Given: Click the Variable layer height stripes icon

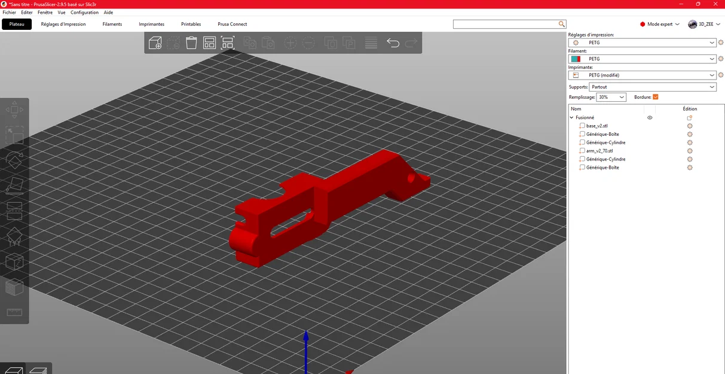Looking at the screenshot, I should [x=371, y=42].
